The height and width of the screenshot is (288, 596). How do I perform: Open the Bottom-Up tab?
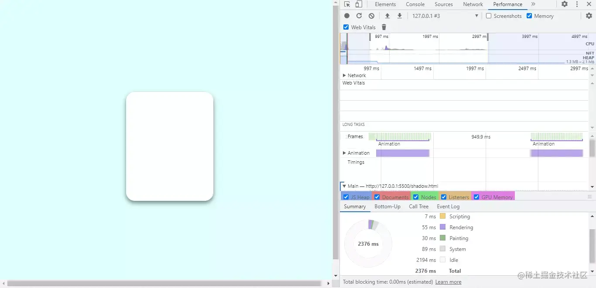point(387,207)
